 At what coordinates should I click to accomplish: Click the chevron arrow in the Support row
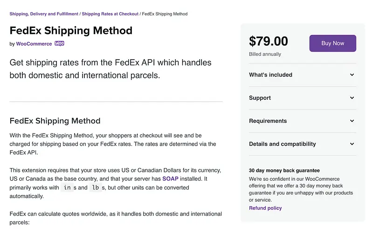(352, 98)
